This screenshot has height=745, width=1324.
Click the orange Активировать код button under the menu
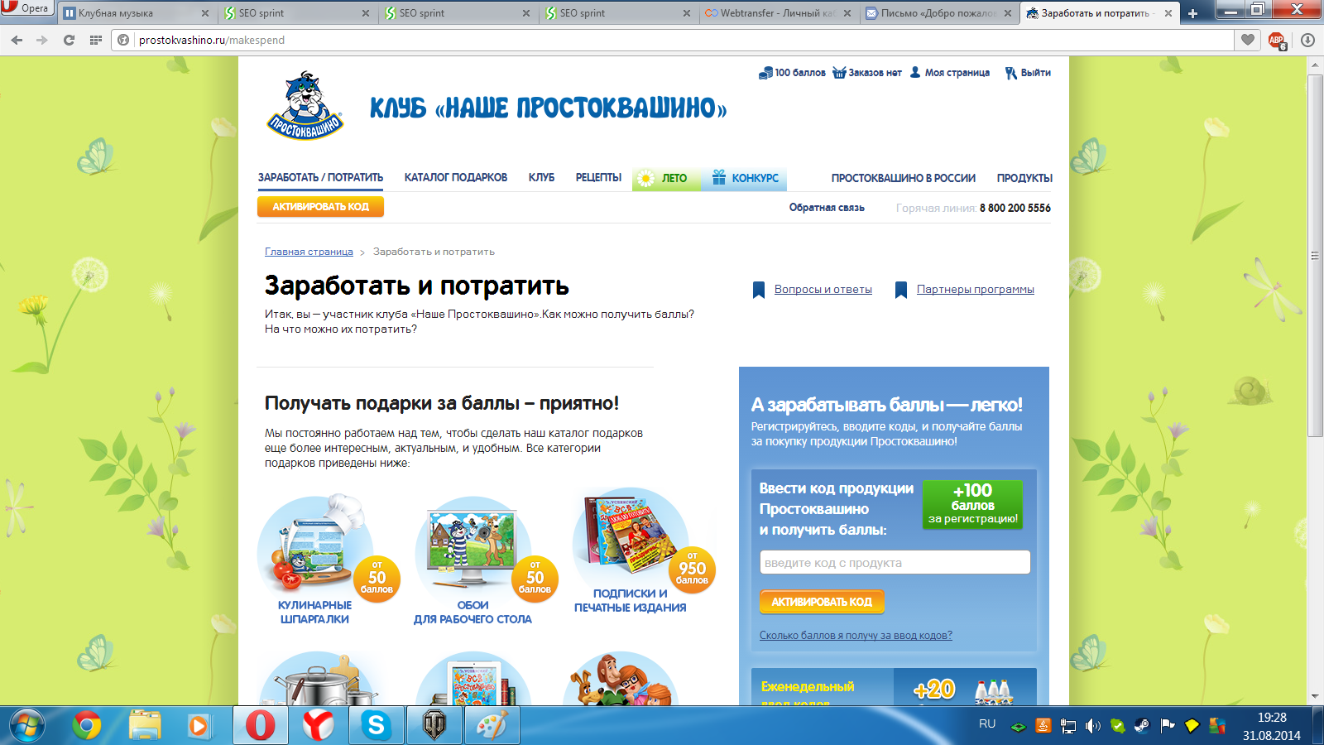click(x=320, y=207)
